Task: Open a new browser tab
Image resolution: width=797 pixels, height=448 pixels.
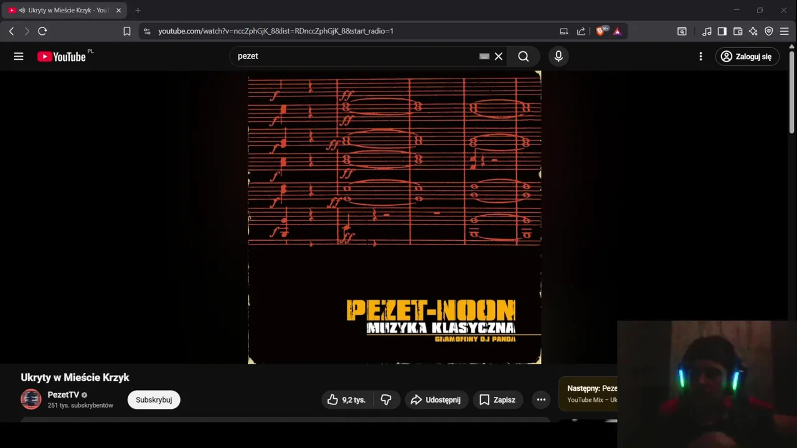Action: click(138, 11)
